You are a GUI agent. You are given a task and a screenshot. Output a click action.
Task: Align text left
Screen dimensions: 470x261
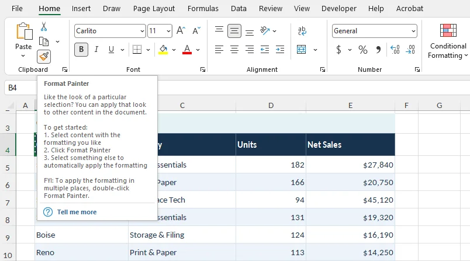(219, 50)
